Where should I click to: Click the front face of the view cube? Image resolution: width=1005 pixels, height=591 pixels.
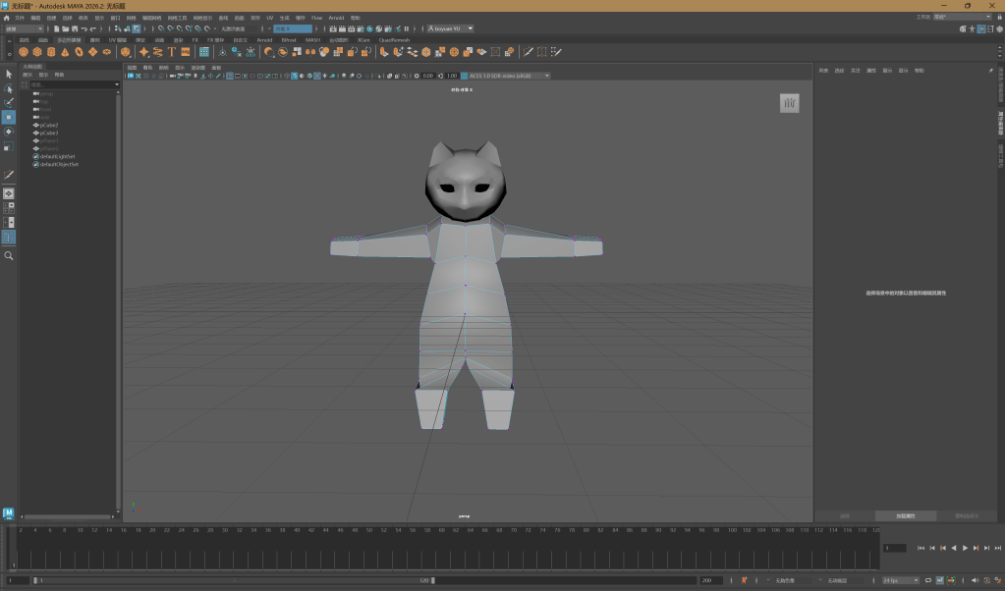click(790, 103)
